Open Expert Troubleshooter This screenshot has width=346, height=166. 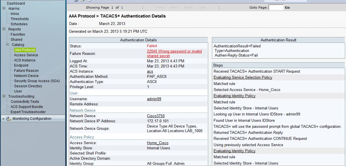click(28, 112)
